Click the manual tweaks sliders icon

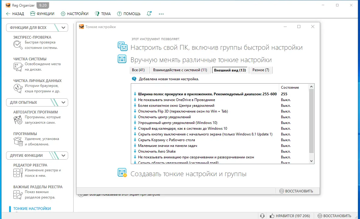pyautogui.click(x=122, y=59)
